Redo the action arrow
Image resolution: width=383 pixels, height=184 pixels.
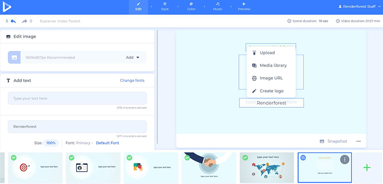[x=24, y=21]
